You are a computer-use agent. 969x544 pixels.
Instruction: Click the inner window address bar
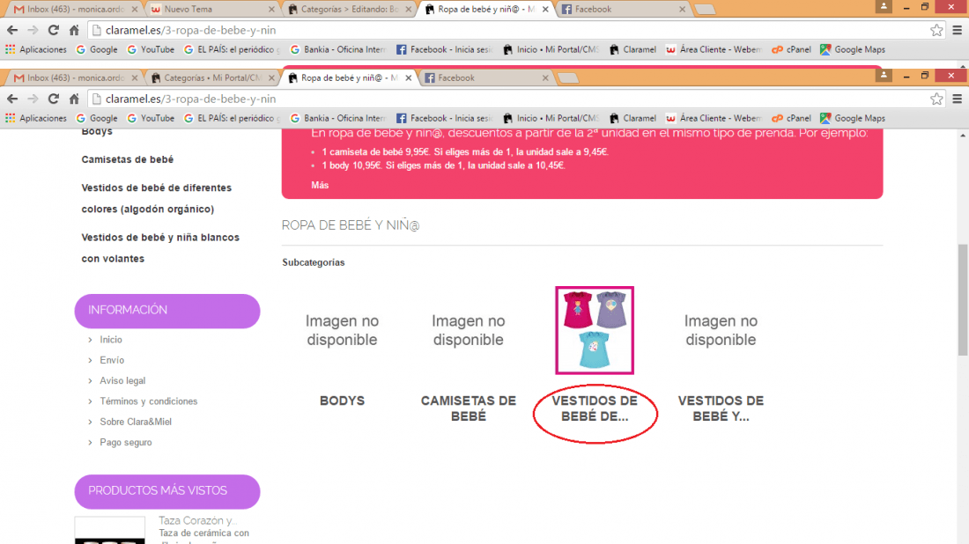[507, 99]
